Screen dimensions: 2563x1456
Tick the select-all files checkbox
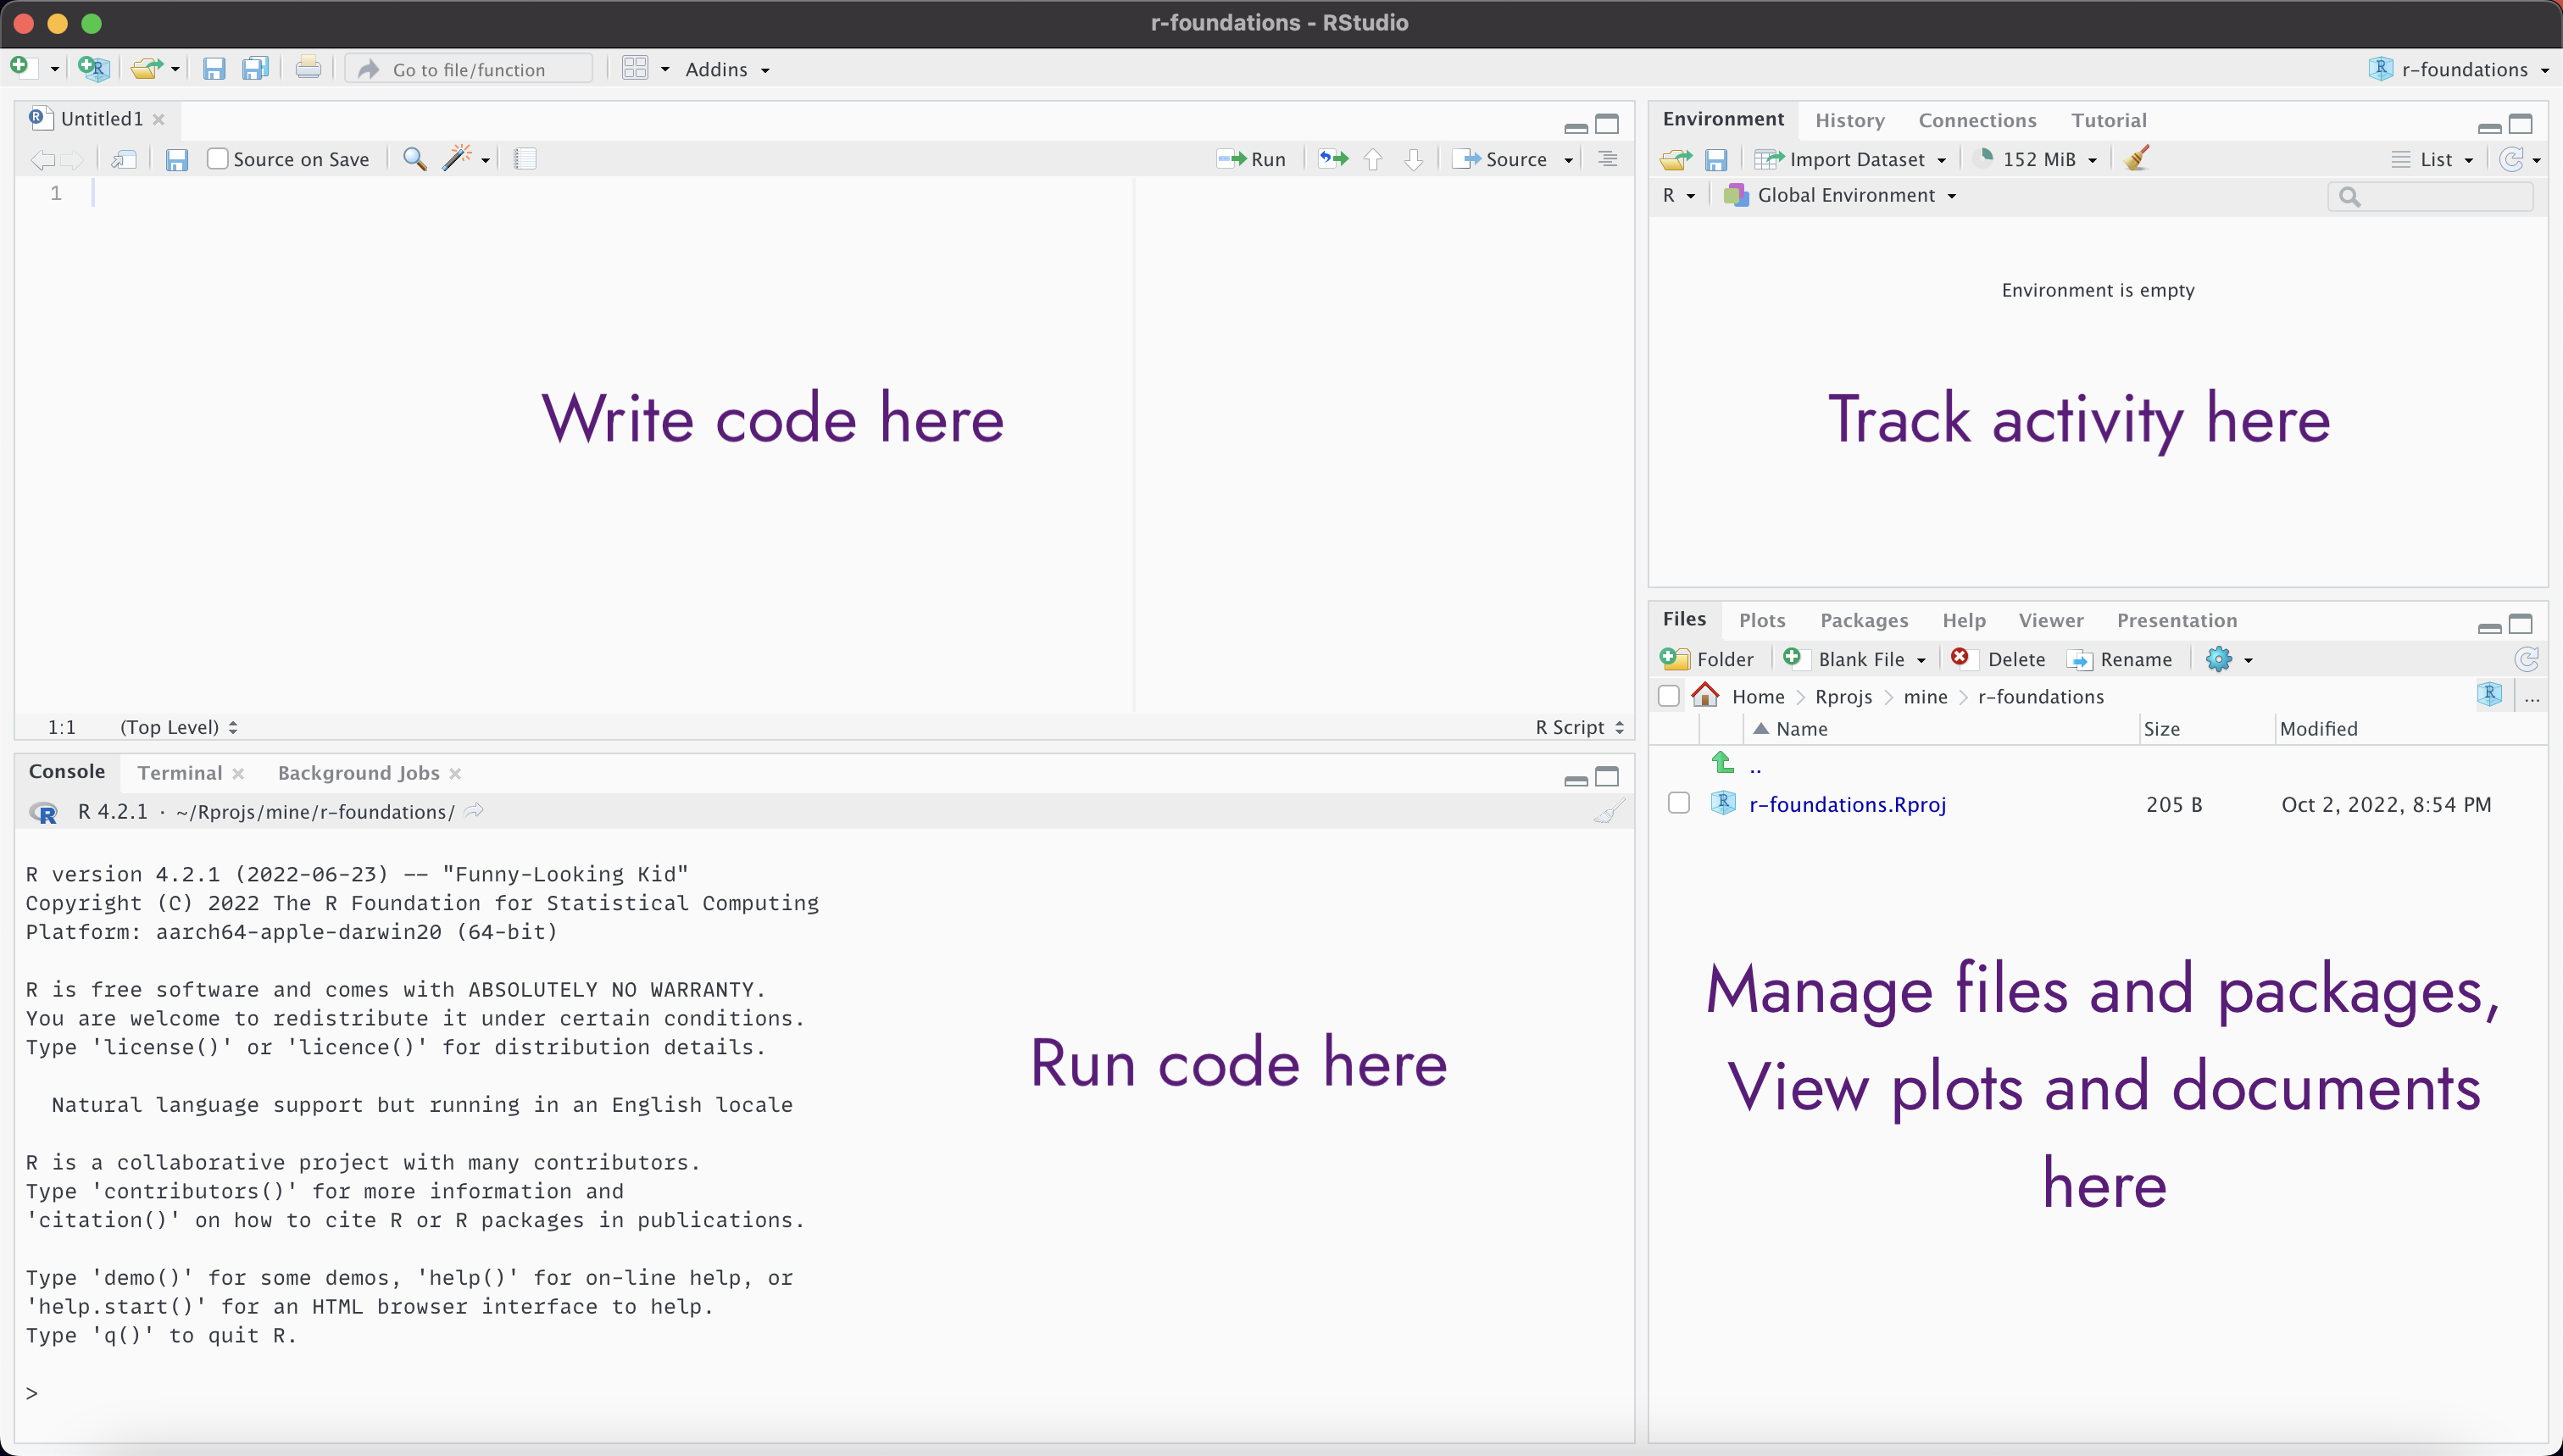click(1668, 696)
